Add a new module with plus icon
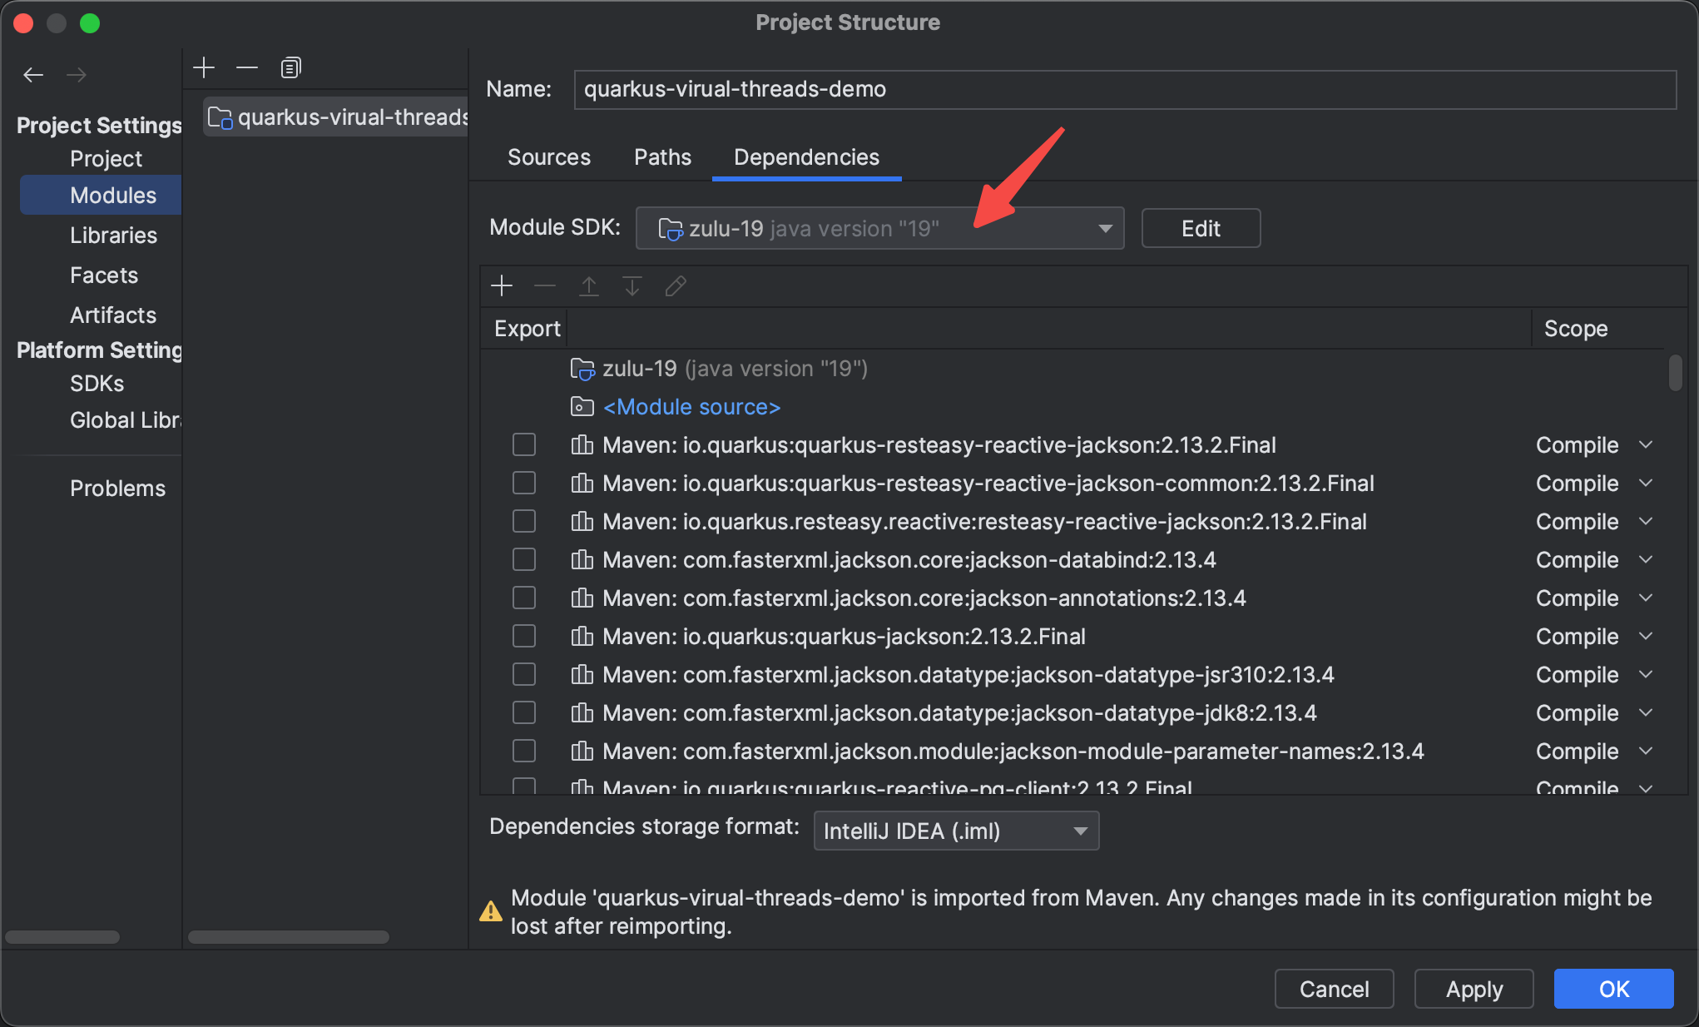 pos(204,67)
